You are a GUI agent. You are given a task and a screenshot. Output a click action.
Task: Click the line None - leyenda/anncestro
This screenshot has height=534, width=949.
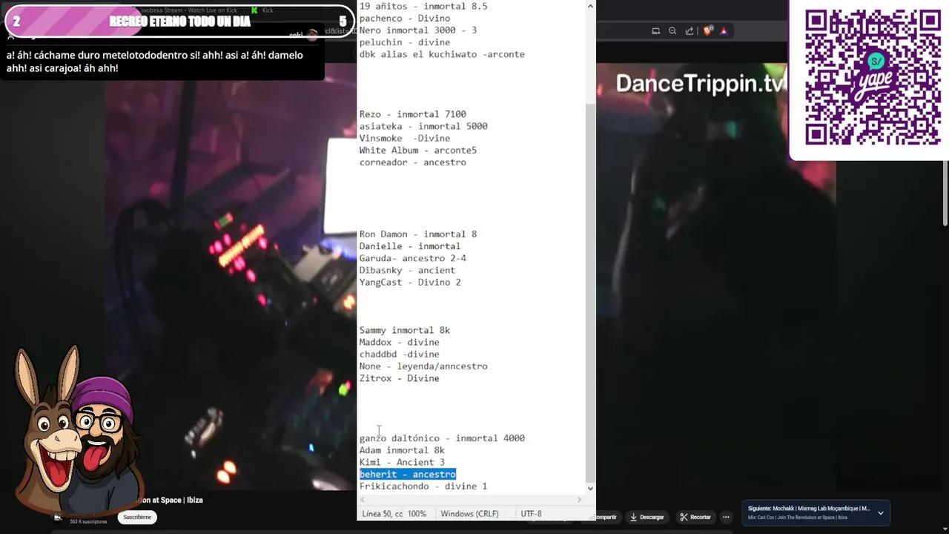423,366
